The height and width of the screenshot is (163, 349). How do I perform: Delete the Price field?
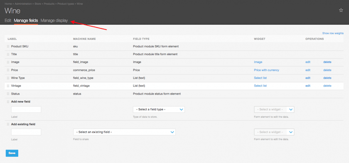click(x=327, y=70)
